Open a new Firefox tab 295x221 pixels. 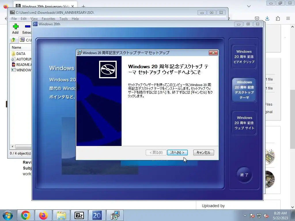83,6
